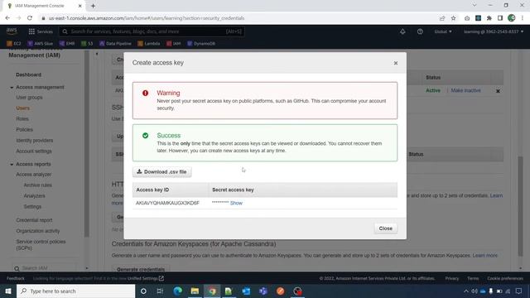530x298 pixels.
Task: Open User groups in sidebar
Action: tap(29, 98)
